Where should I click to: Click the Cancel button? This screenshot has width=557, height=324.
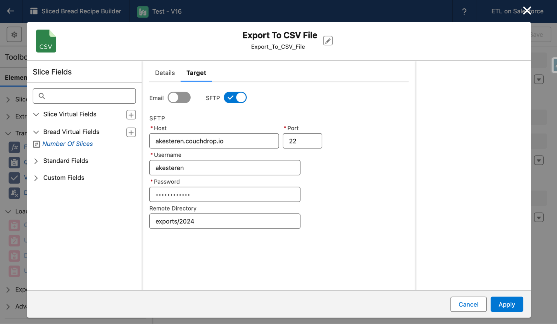pyautogui.click(x=468, y=304)
